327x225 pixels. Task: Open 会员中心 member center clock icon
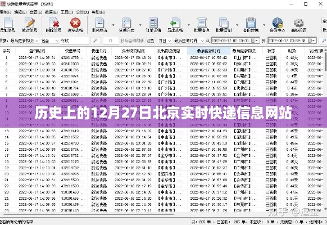click(x=277, y=25)
